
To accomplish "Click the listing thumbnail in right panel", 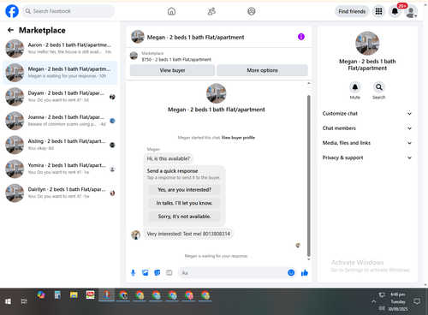I will 367,43.
